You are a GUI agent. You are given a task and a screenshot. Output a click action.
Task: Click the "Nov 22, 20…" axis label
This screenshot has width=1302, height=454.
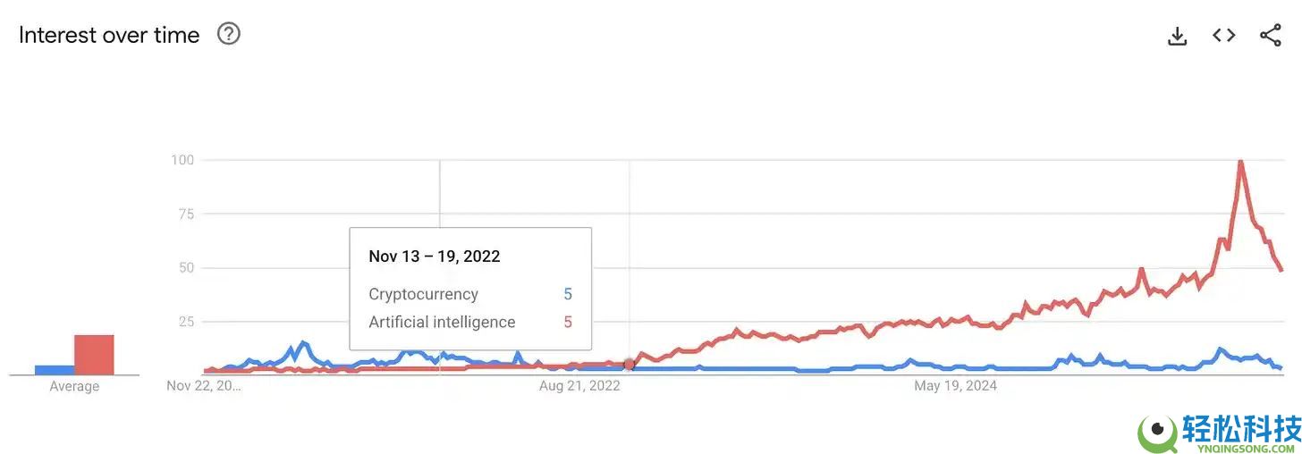tap(204, 386)
